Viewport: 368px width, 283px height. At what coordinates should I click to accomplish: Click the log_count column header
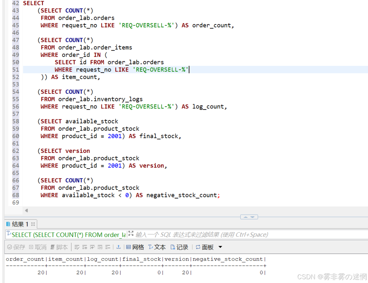103,259
